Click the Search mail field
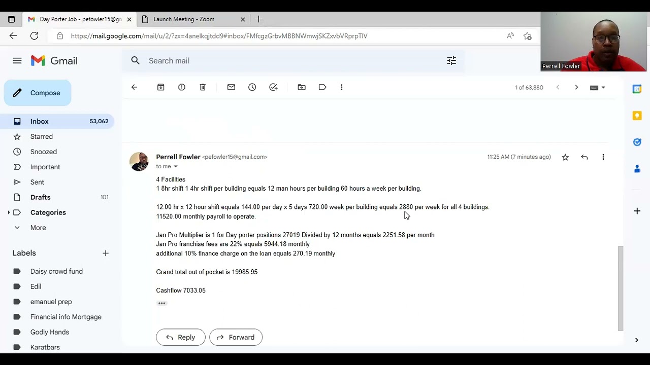The height and width of the screenshot is (365, 650). [x=292, y=61]
